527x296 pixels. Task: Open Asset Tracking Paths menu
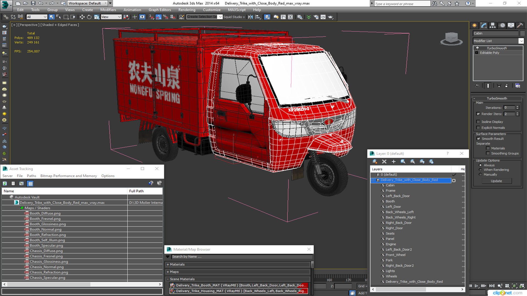[x=31, y=176]
